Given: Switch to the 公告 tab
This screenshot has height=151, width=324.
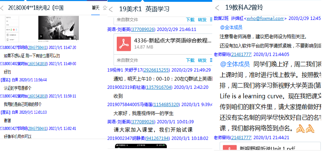Looking at the screenshot, I should tap(104, 8).
